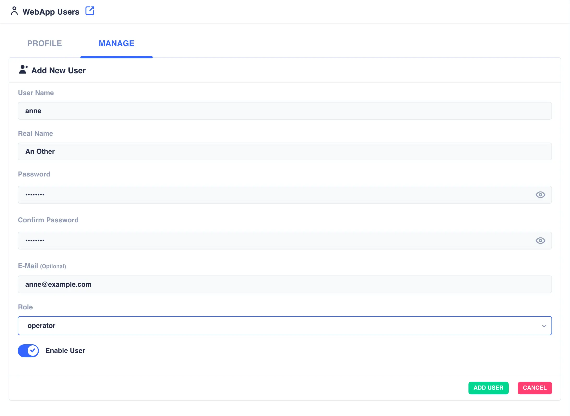Click the eye icon beside Confirm Password
Image resolution: width=570 pixels, height=416 pixels.
click(540, 240)
